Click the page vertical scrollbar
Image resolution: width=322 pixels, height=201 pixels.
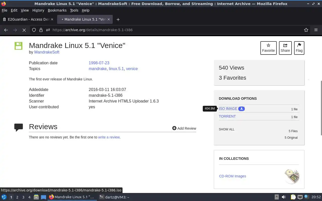(321, 108)
